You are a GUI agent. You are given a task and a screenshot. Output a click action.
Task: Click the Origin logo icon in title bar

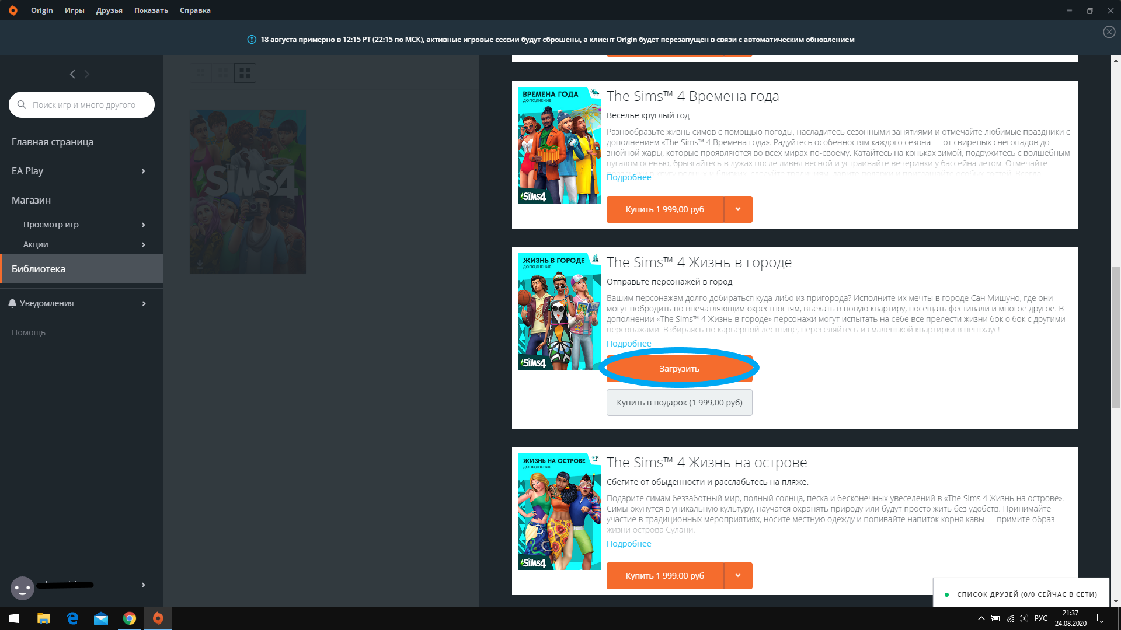(x=13, y=10)
